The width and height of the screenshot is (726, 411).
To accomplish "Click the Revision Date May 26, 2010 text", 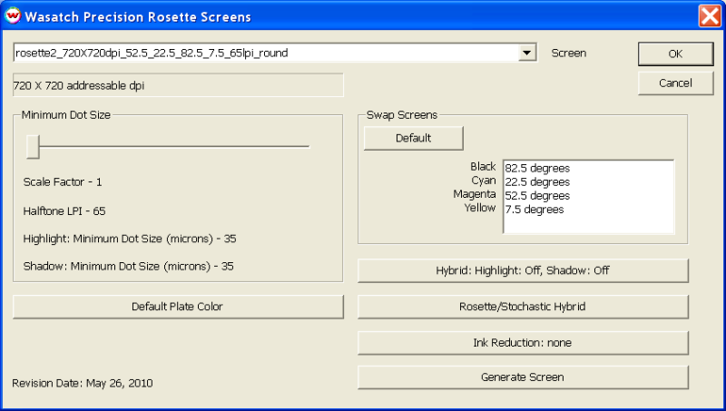I will [x=83, y=383].
